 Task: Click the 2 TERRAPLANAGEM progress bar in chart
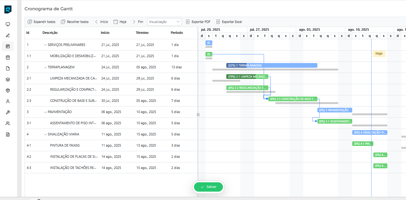click(271, 66)
